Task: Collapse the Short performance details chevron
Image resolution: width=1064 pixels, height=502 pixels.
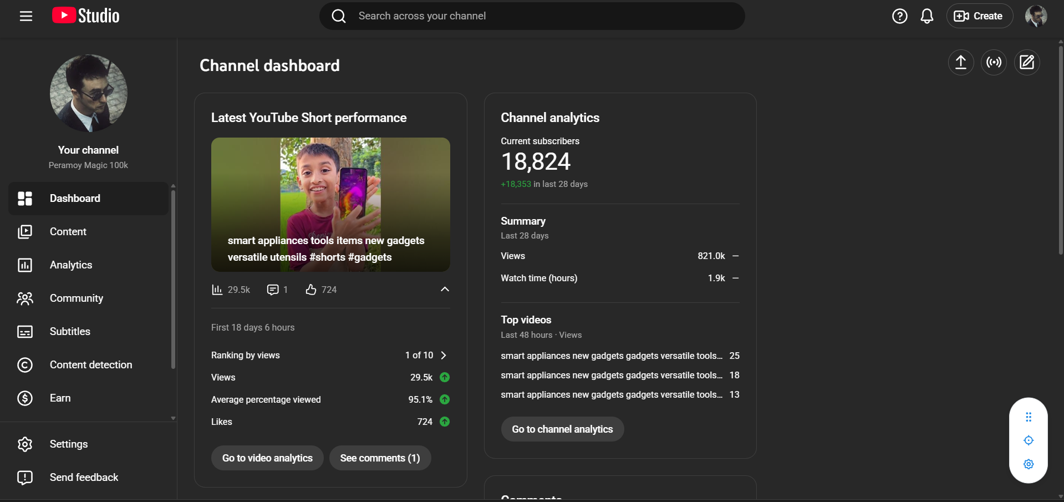Action: coord(445,289)
